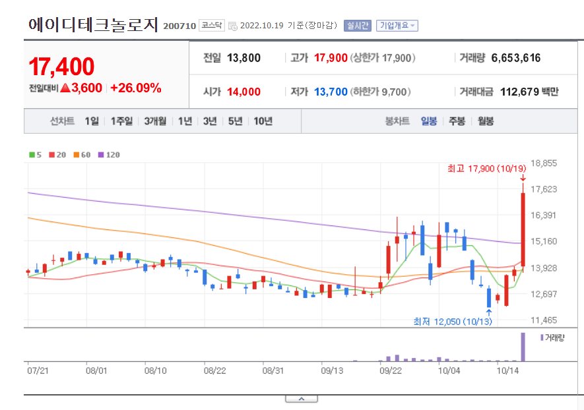Click the 최저 12,050 (10/13) chart annotation
The width and height of the screenshot is (584, 410).
[x=453, y=322]
